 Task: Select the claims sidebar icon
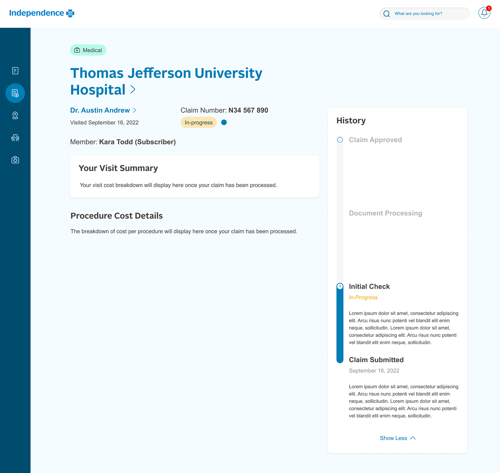[x=15, y=93]
